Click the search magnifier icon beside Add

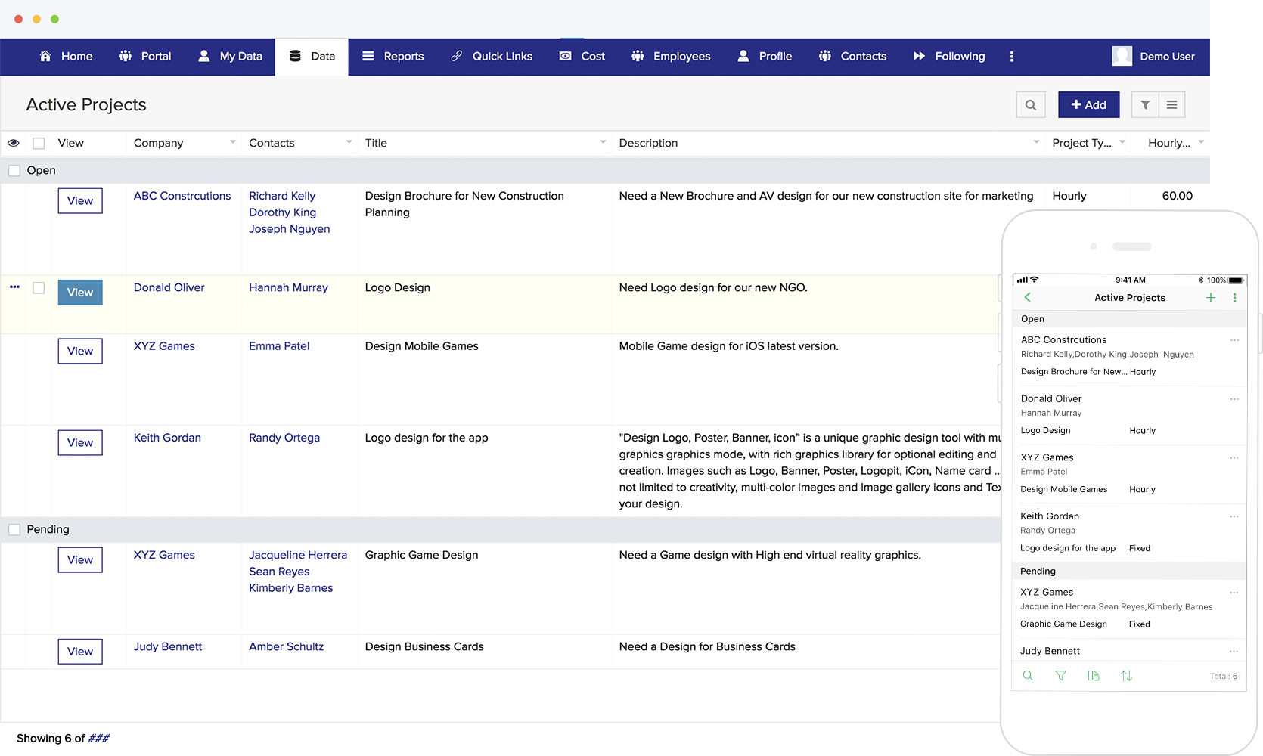pos(1030,105)
